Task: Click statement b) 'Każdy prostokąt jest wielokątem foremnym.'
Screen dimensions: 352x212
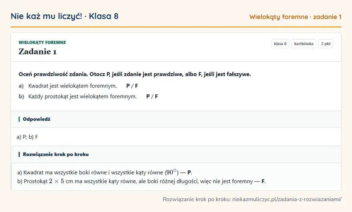Action: pos(82,96)
